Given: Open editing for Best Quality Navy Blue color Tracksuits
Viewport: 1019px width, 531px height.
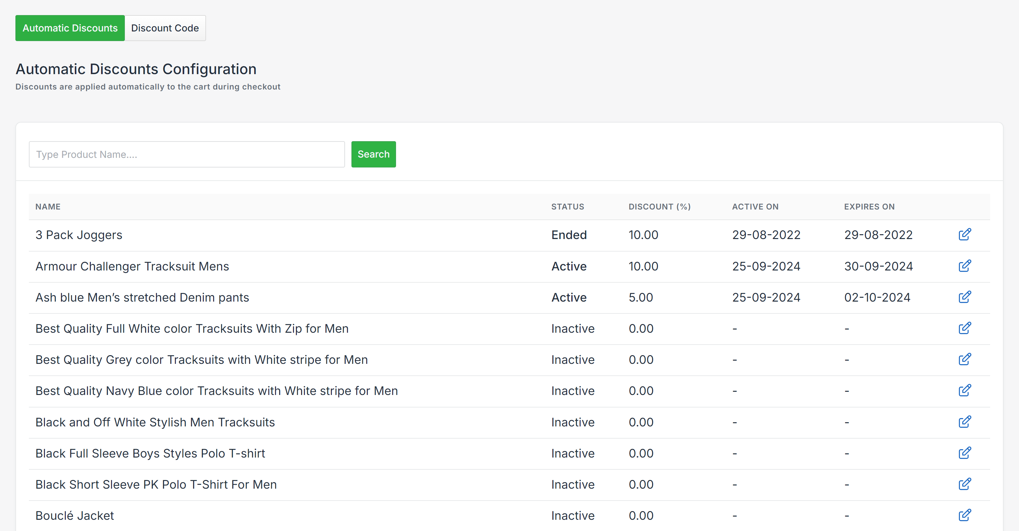Looking at the screenshot, I should click(965, 391).
